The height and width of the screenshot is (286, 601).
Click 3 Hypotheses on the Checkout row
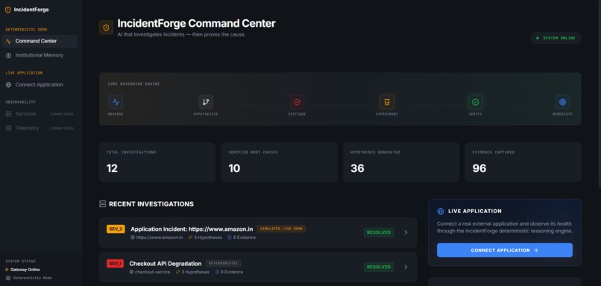click(x=195, y=272)
